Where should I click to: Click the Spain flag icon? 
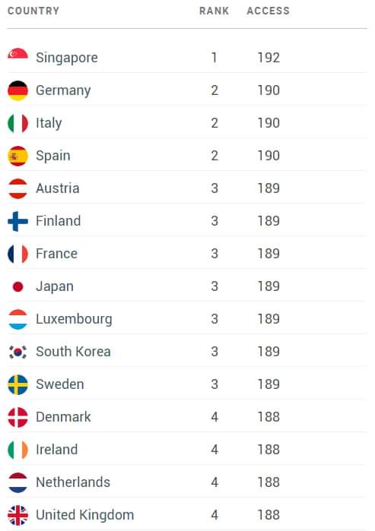pyautogui.click(x=17, y=156)
